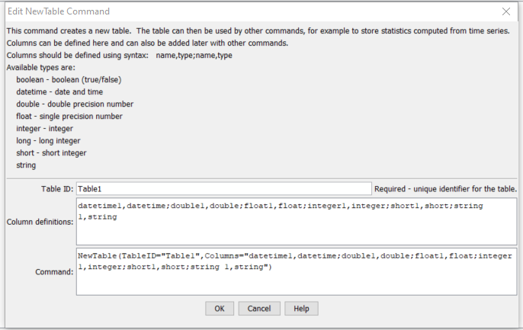Image resolution: width=523 pixels, height=330 pixels.
Task: Click the "datetime - date and time" line
Action: 59,92
